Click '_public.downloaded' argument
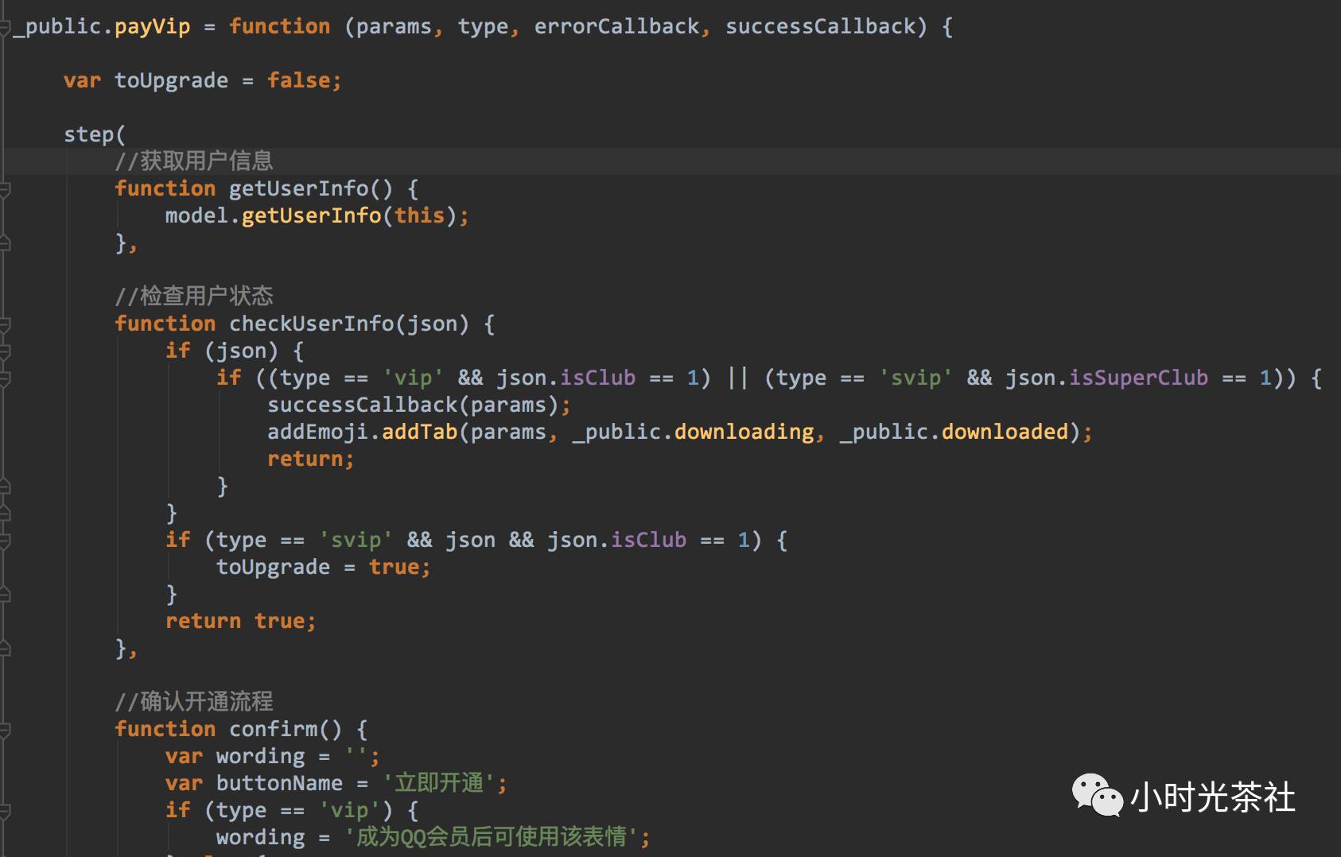The width and height of the screenshot is (1341, 857). [x=954, y=432]
